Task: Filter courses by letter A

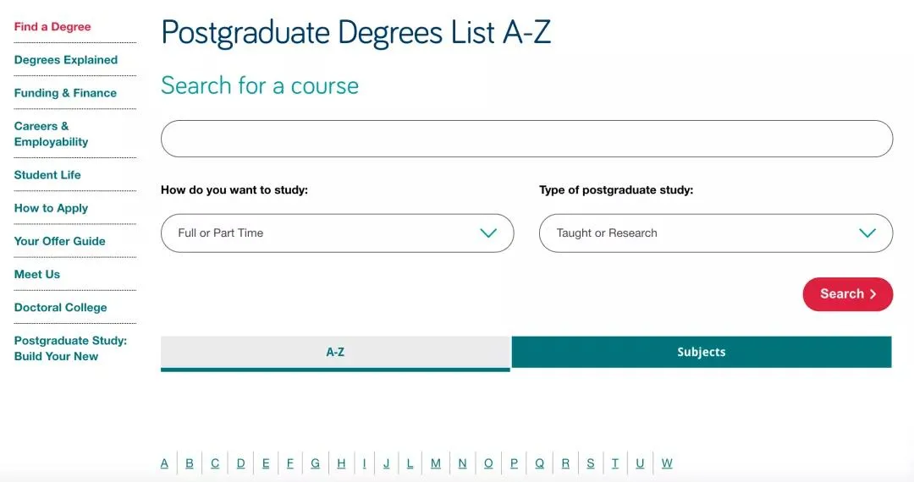Action: (x=164, y=463)
